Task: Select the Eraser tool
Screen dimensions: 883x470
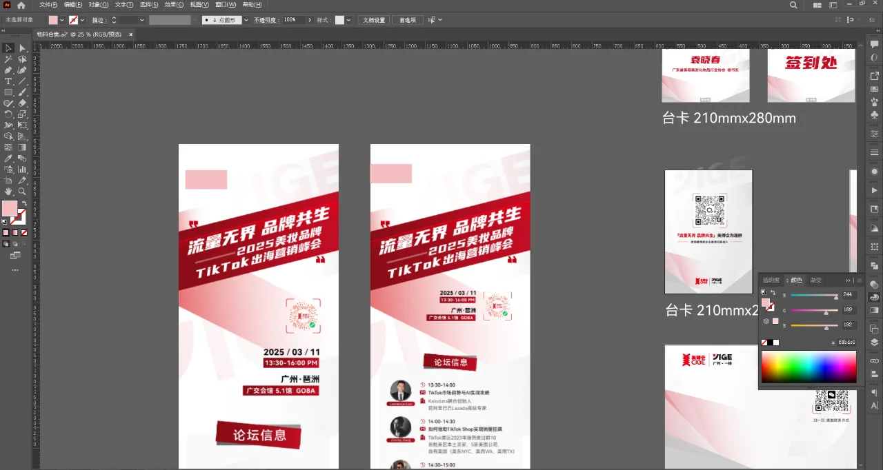Action: [22, 103]
